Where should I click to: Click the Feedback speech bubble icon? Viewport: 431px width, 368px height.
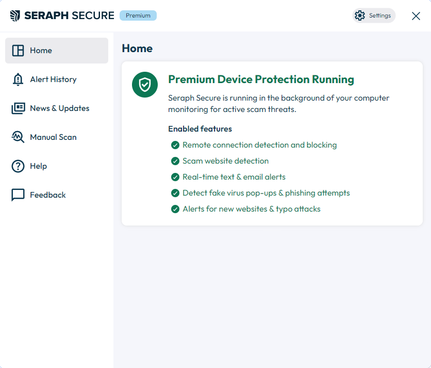point(18,195)
